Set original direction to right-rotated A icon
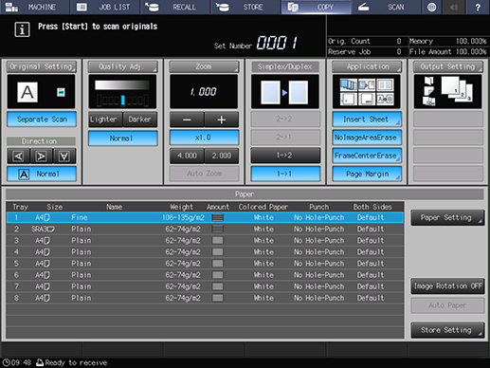The image size is (490, 368). tap(41, 156)
